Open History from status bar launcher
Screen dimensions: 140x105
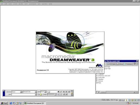click(135, 100)
